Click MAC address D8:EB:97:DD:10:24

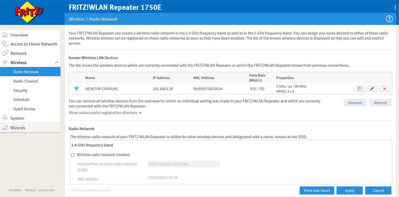point(208,89)
